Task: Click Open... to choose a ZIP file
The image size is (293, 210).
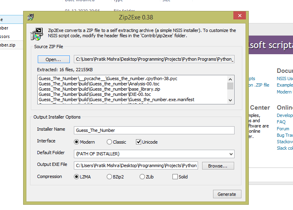Action: (54, 59)
